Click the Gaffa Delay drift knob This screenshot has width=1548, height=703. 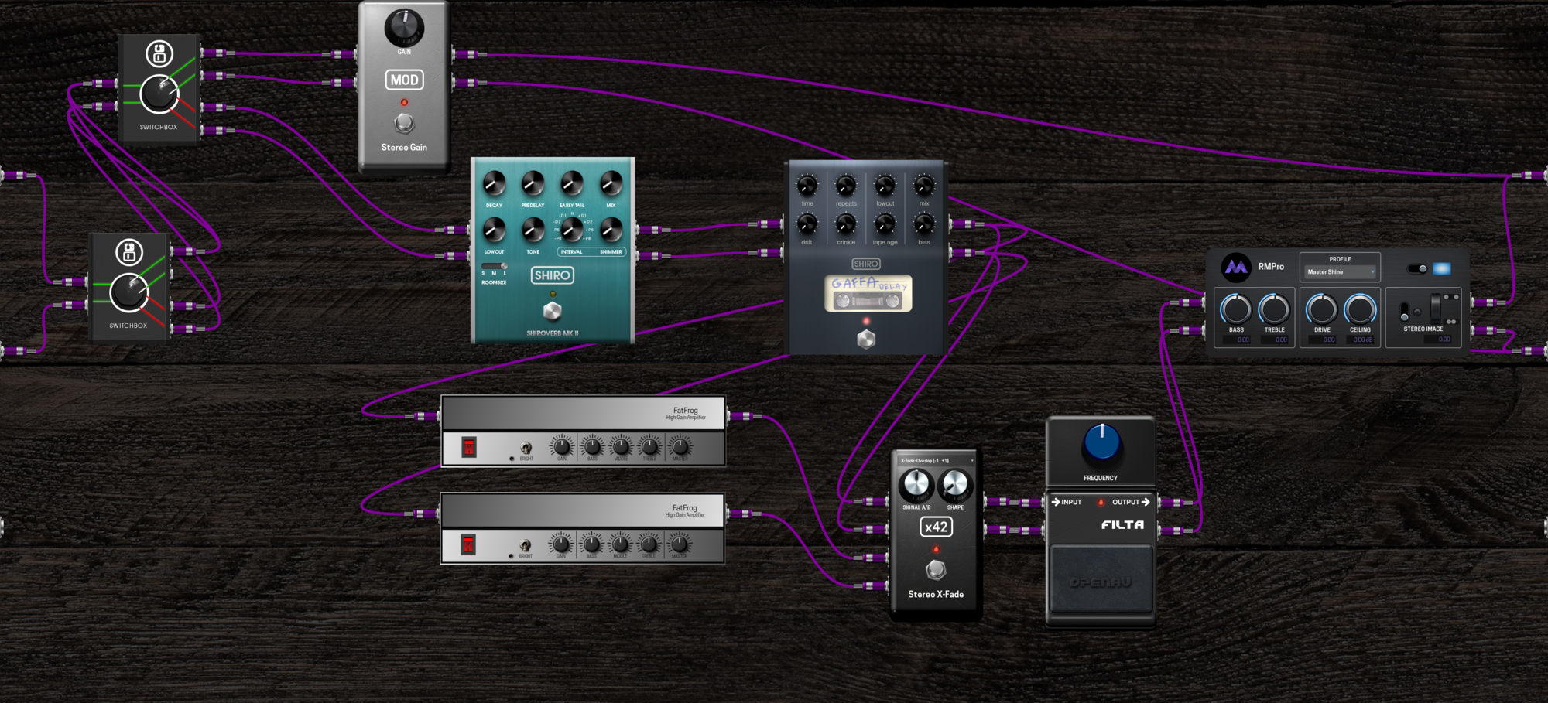807,224
